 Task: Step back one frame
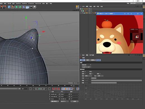pyautogui.click(x=37, y=89)
